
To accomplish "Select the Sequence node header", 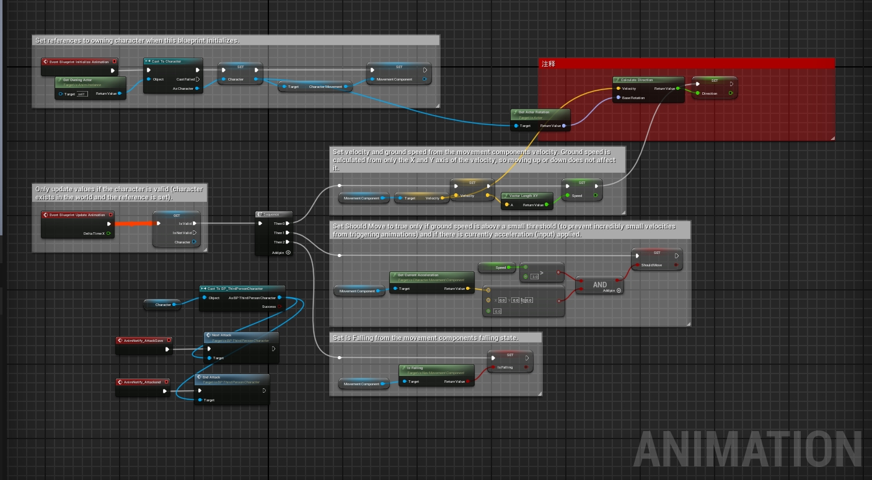I will pyautogui.click(x=275, y=214).
